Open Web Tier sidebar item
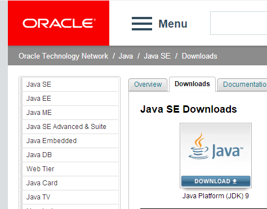This screenshot has height=209, width=267. [x=70, y=169]
